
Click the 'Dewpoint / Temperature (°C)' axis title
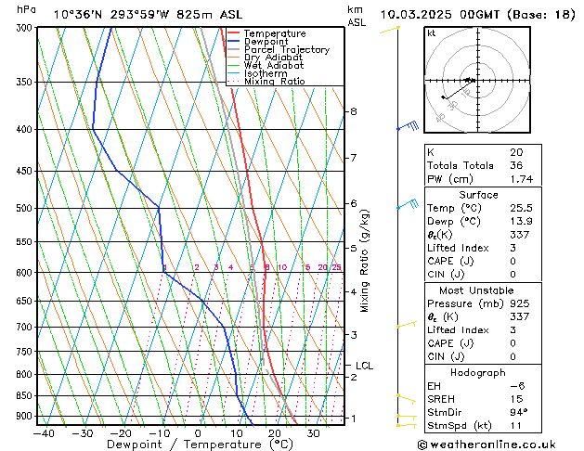click(200, 445)
